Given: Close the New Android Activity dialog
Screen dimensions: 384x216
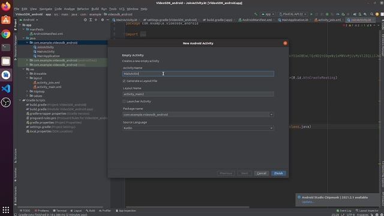Looking at the screenshot, I should (x=285, y=43).
